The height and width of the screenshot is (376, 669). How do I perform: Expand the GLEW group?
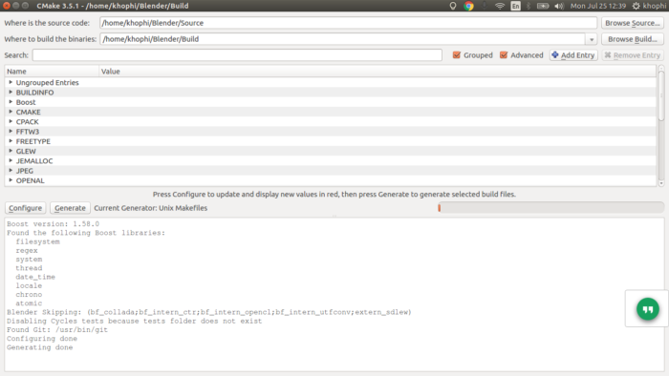click(11, 151)
